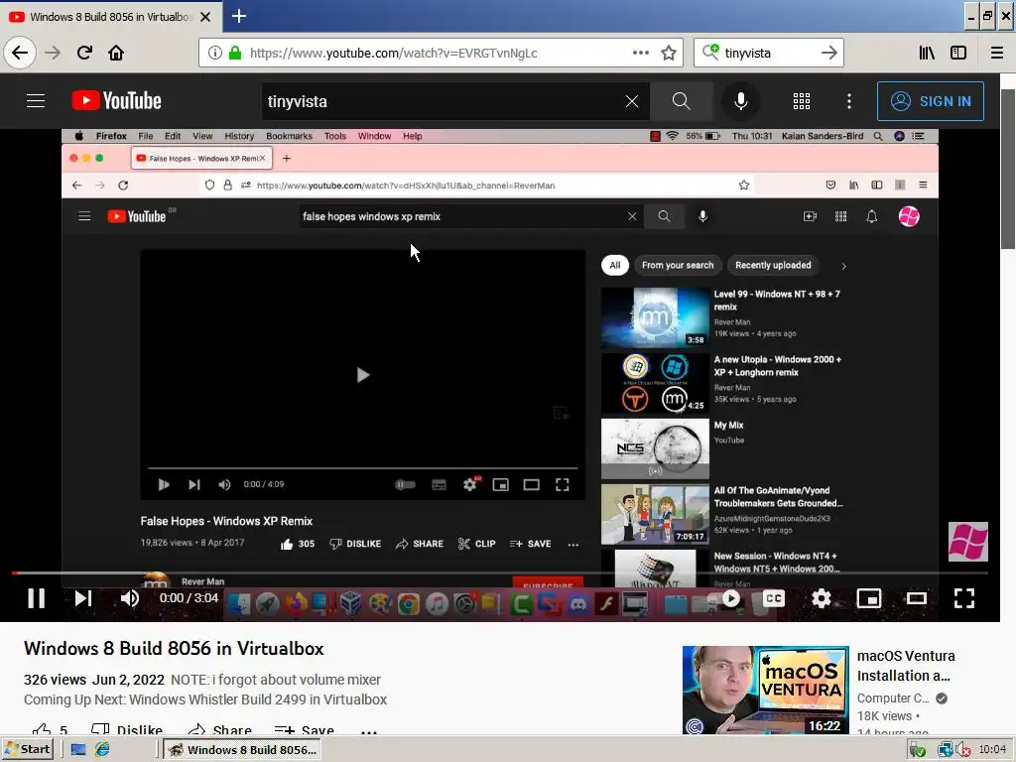This screenshot has width=1016, height=762.
Task: Click muted volume tray icon
Action: (x=962, y=750)
